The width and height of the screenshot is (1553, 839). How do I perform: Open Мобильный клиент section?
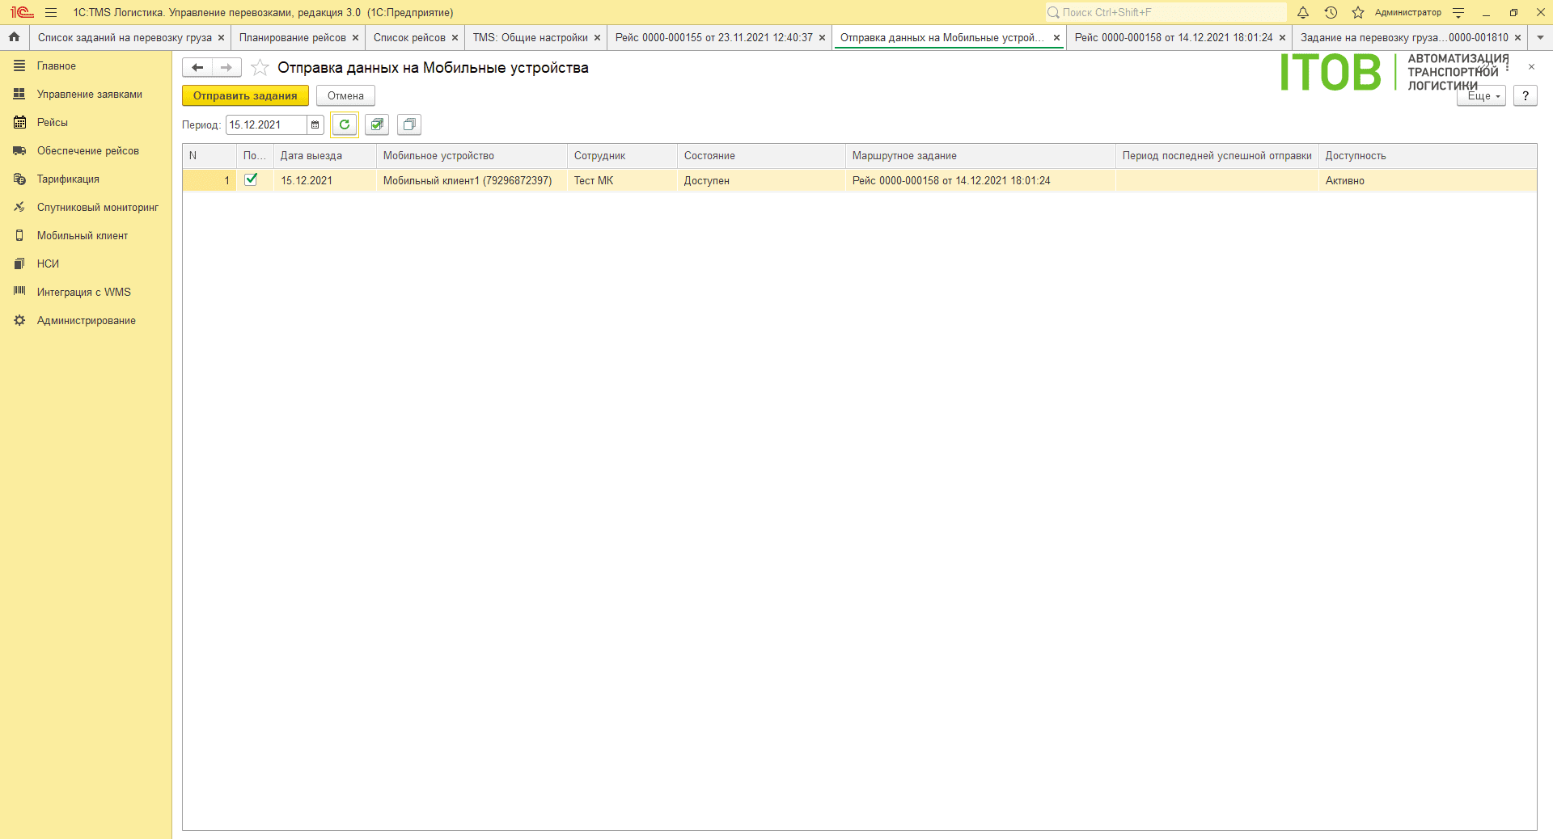pos(86,236)
